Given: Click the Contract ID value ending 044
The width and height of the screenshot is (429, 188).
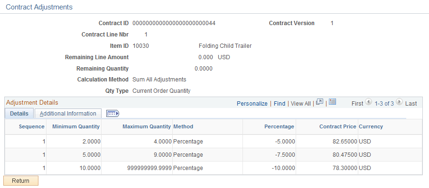Looking at the screenshot, I should click(x=174, y=23).
